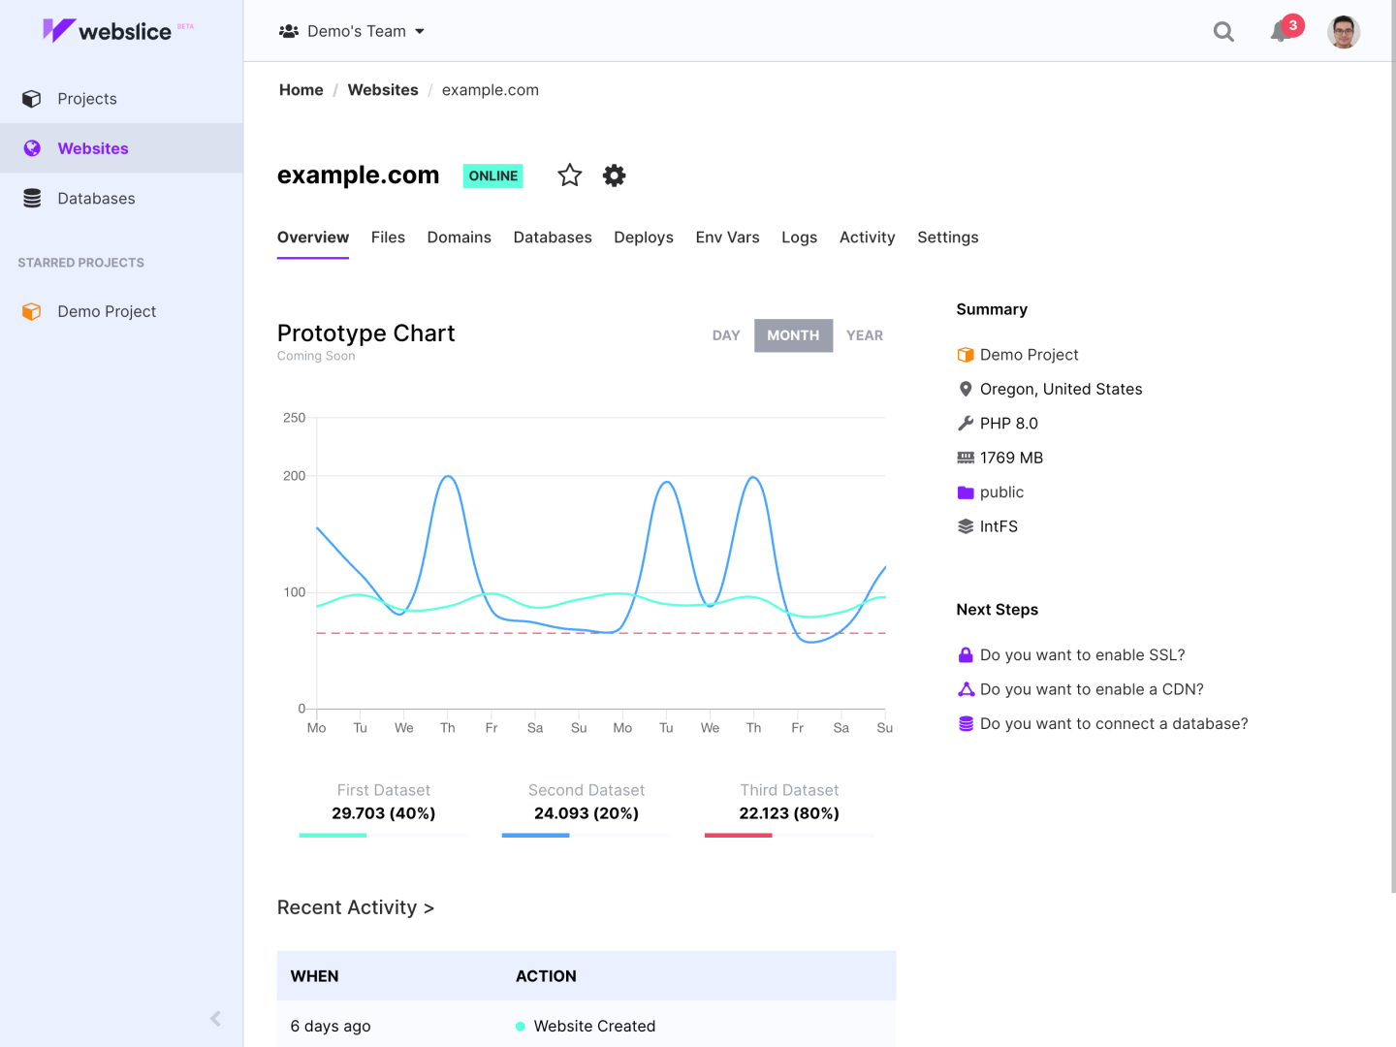The height and width of the screenshot is (1047, 1396).
Task: Open the Env Vars tab
Action: pyautogui.click(x=727, y=238)
